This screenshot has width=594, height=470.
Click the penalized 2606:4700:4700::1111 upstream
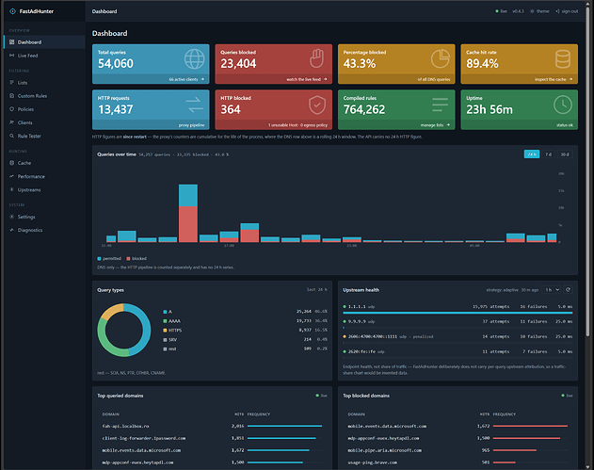[x=458, y=338]
